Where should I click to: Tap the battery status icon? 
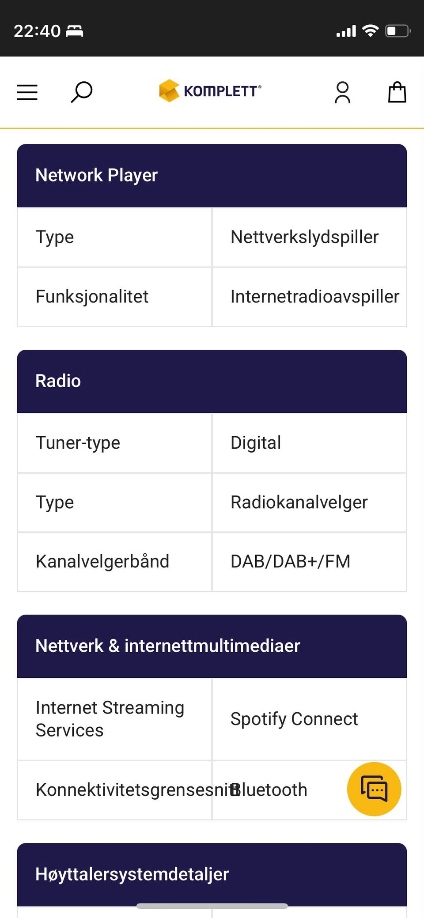click(397, 31)
